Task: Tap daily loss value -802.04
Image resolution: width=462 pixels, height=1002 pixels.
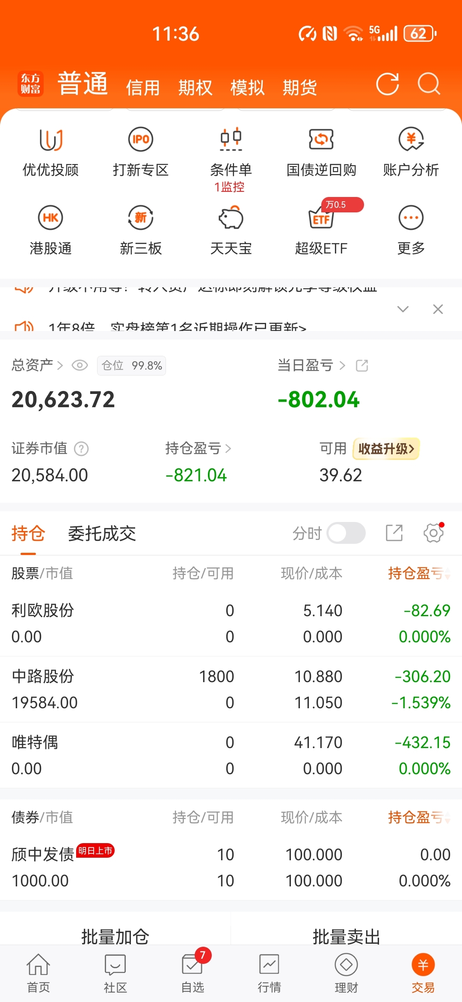Action: pos(318,400)
